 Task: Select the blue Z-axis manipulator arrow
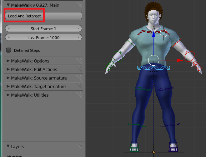tap(154, 34)
